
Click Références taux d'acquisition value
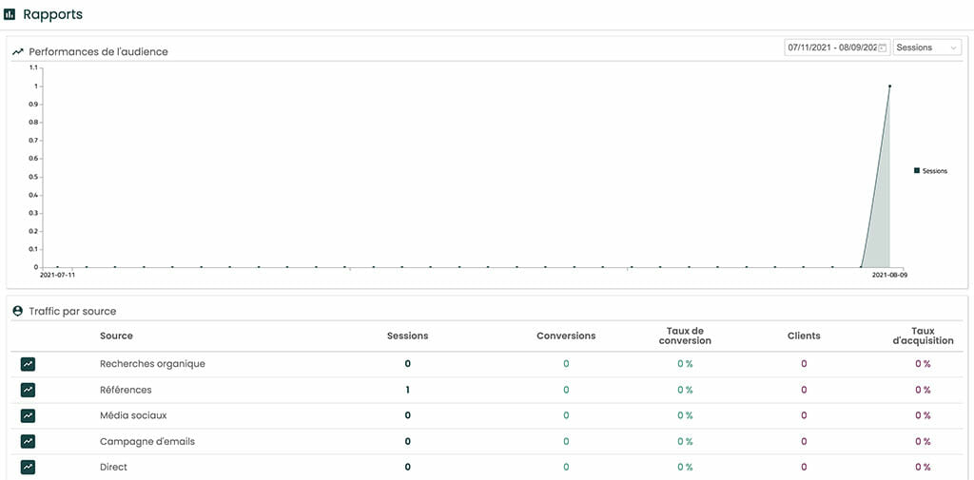(923, 390)
